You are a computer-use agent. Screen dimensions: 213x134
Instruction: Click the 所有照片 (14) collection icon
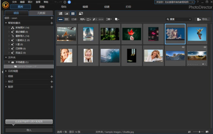pyautogui.click(x=12, y=28)
